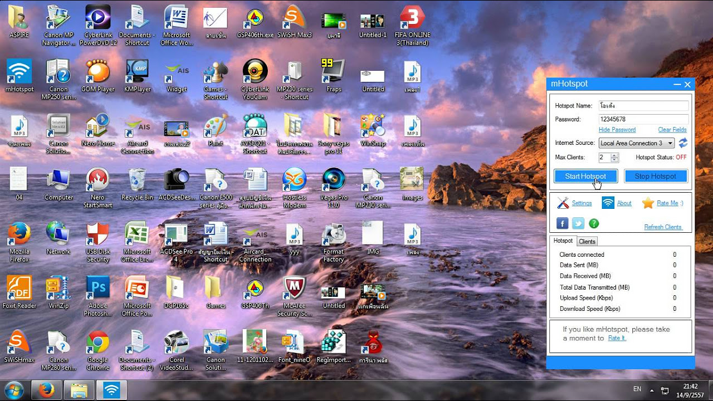This screenshot has width=713, height=401.
Task: Select the Adobe Photoshop desktop icon
Action: point(97,296)
